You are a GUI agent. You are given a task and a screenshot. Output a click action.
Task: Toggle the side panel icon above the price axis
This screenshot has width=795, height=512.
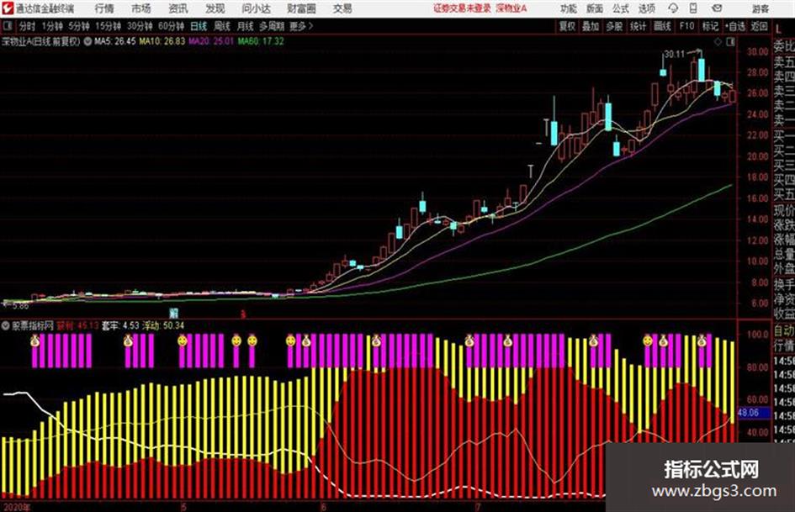pyautogui.click(x=730, y=42)
